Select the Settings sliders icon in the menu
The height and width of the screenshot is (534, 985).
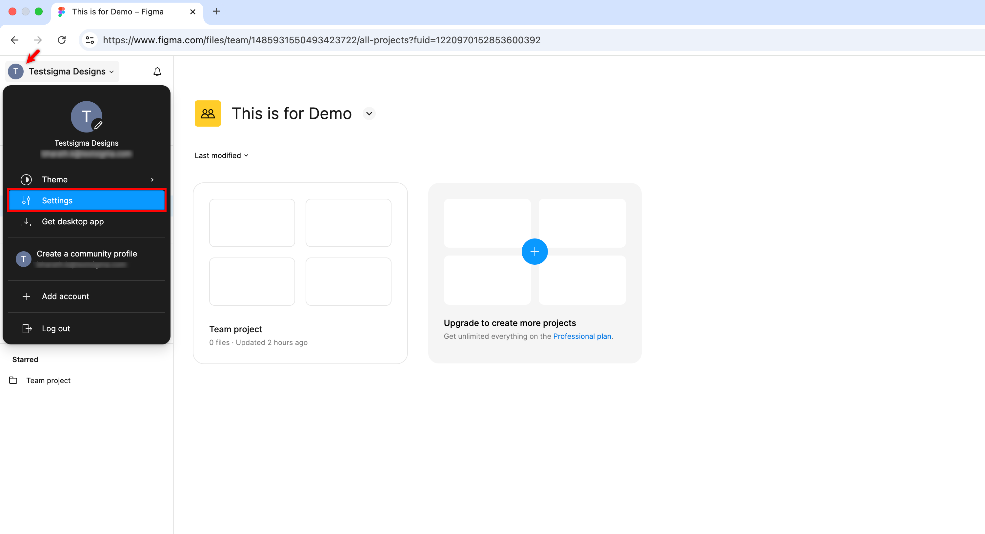tap(26, 200)
